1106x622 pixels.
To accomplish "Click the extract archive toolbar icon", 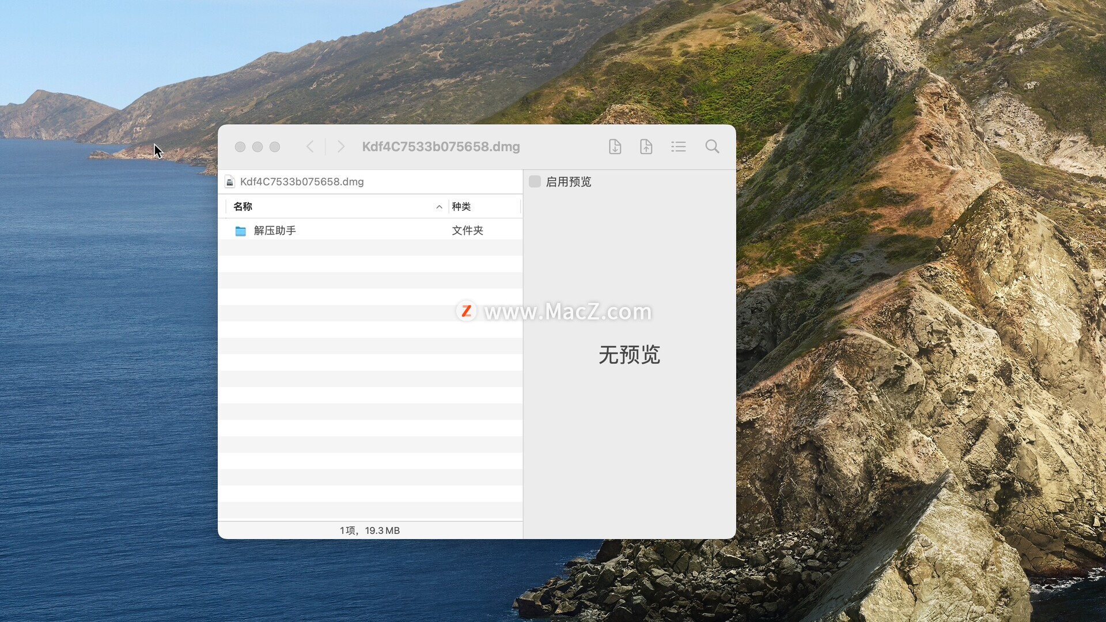I will [x=615, y=147].
